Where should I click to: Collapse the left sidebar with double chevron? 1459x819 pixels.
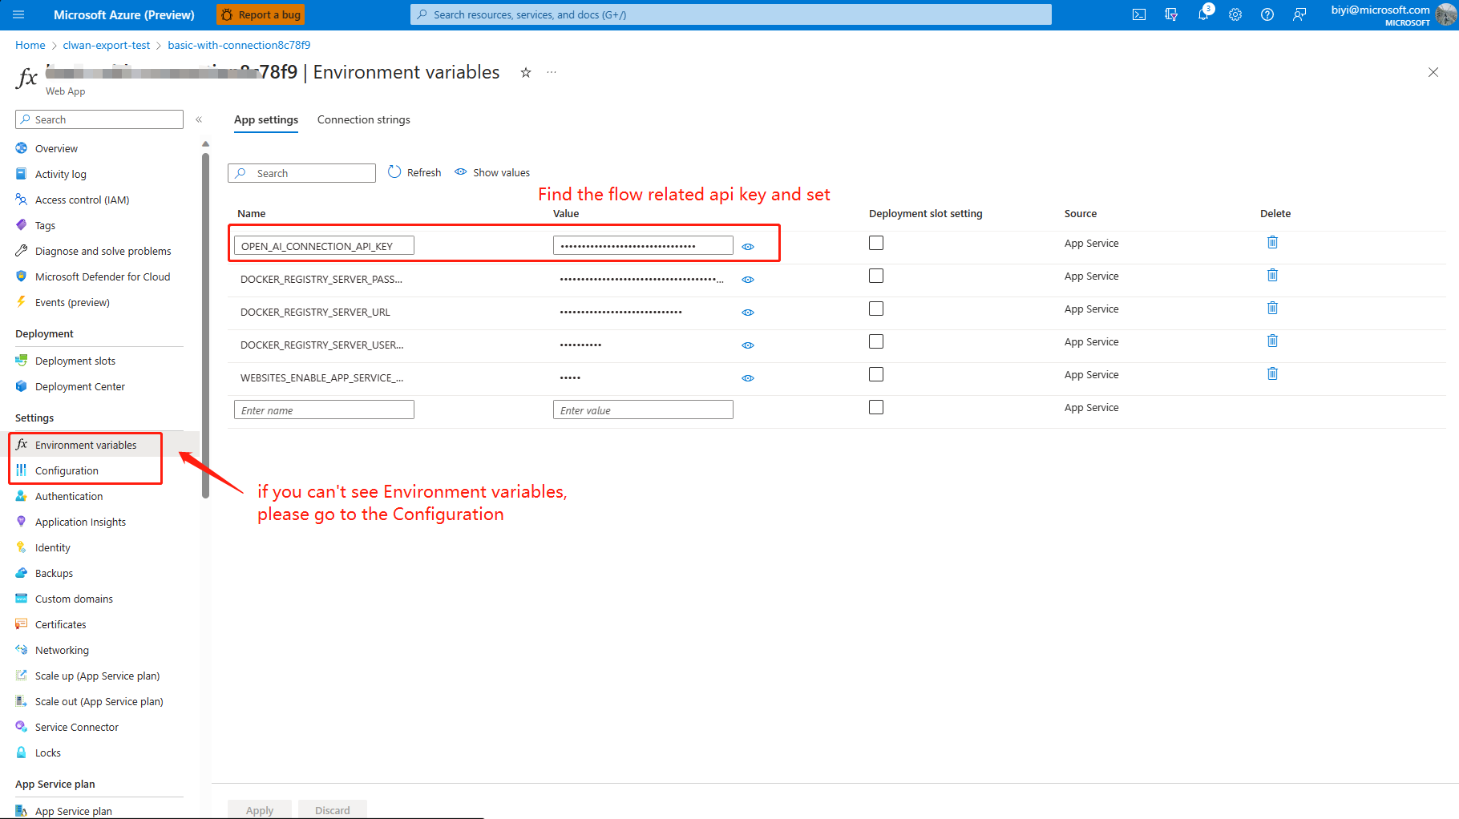pyautogui.click(x=199, y=119)
